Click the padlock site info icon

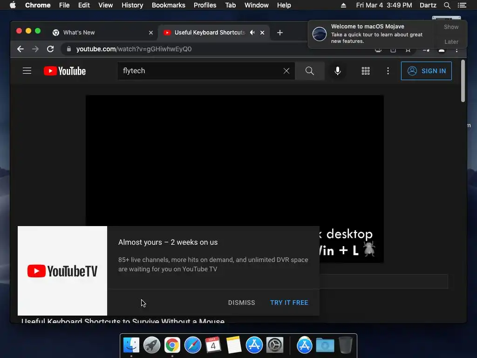point(69,49)
